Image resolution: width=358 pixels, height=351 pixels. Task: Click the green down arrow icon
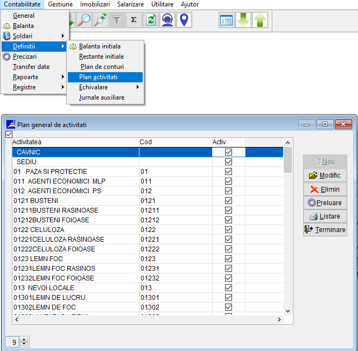[x=243, y=20]
